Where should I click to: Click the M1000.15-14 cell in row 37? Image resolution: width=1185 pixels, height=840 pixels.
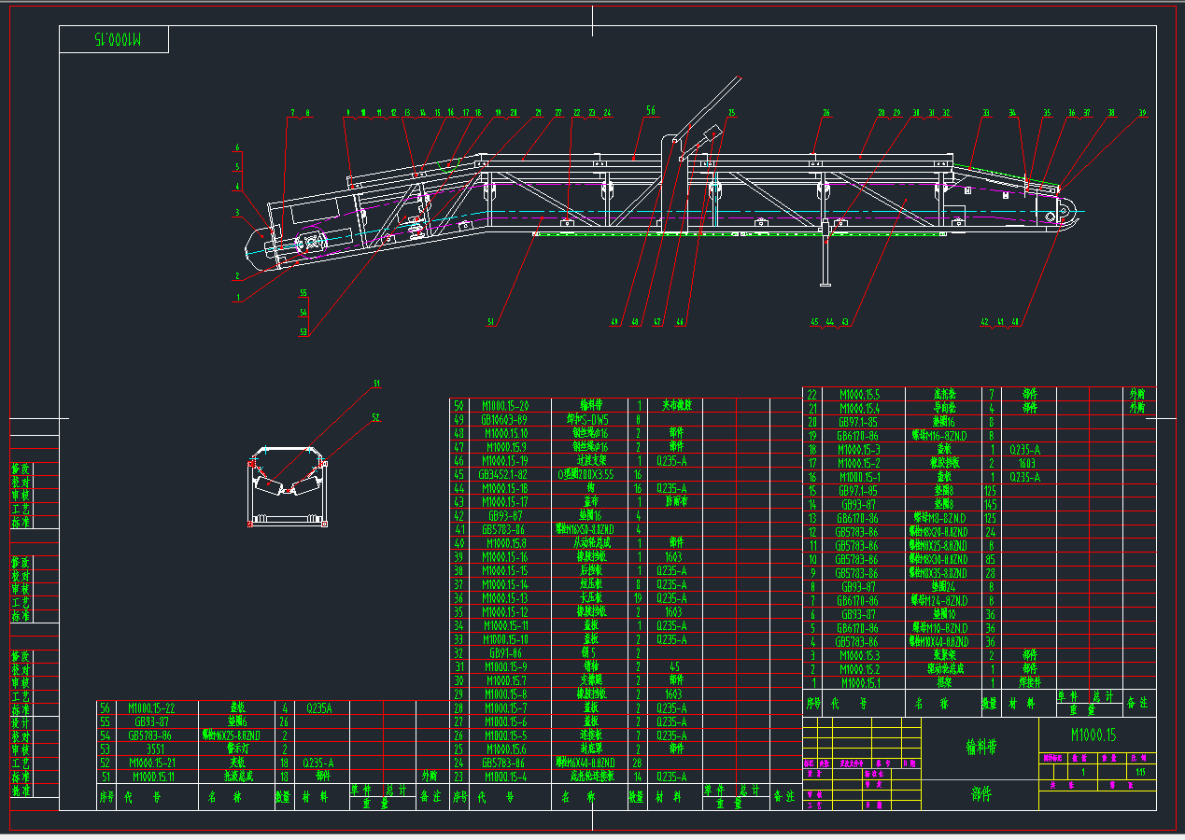505,584
